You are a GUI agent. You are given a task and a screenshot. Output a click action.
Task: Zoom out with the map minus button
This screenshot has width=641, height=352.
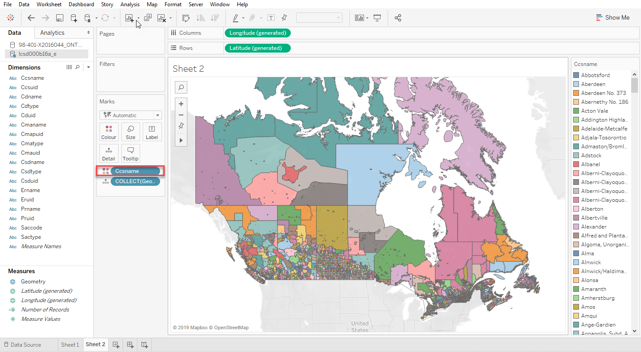tap(181, 115)
